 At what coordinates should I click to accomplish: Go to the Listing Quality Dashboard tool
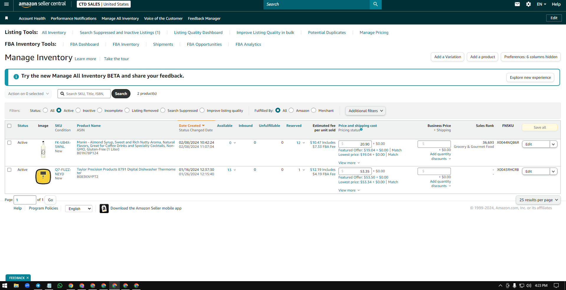coord(198,32)
